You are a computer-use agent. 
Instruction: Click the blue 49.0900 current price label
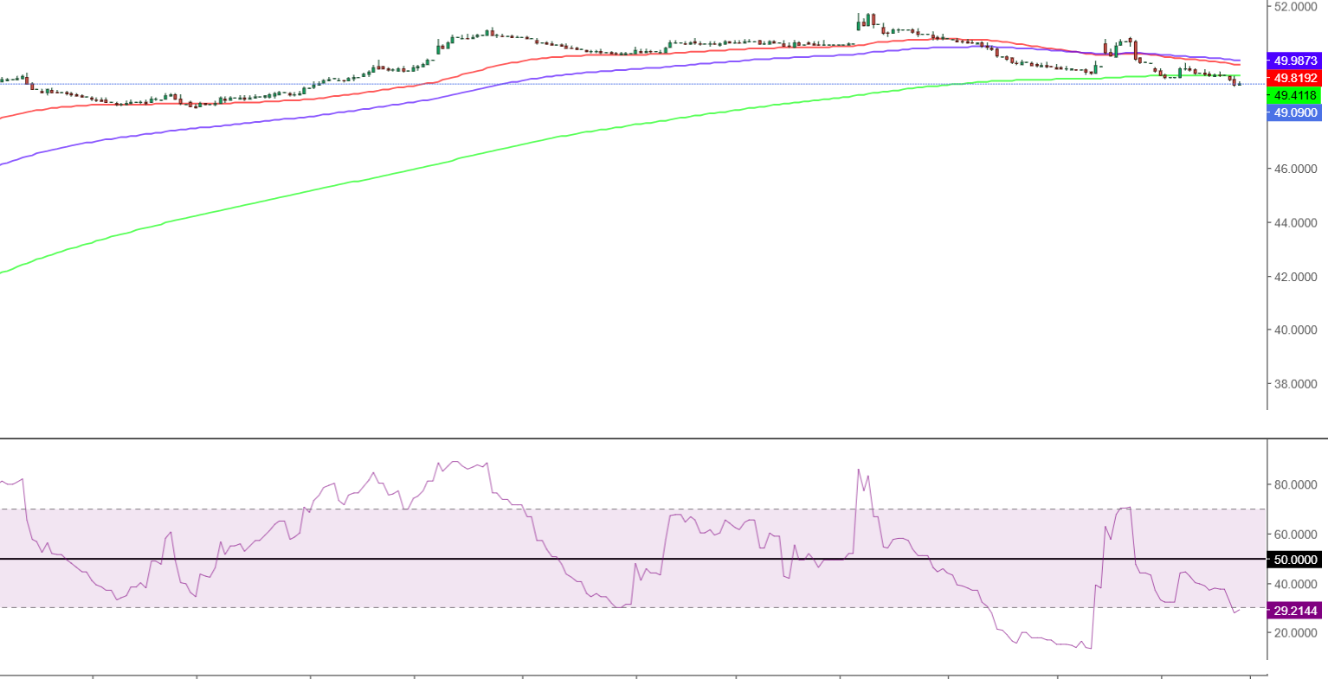(x=1294, y=112)
